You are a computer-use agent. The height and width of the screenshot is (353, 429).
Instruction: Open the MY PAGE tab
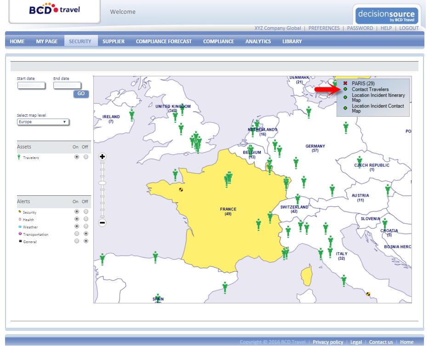(47, 41)
